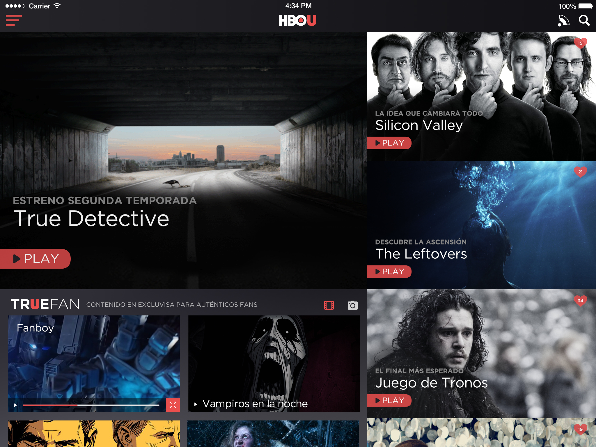Select the TrueFan video filmstrip icon
This screenshot has height=447, width=596.
[329, 305]
